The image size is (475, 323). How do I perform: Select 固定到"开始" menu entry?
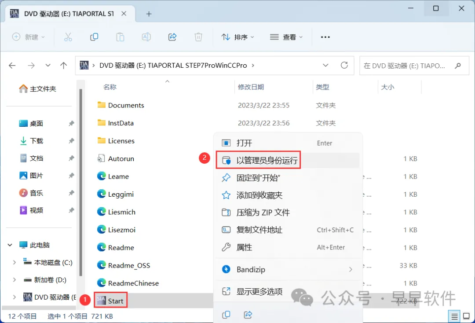coord(288,178)
